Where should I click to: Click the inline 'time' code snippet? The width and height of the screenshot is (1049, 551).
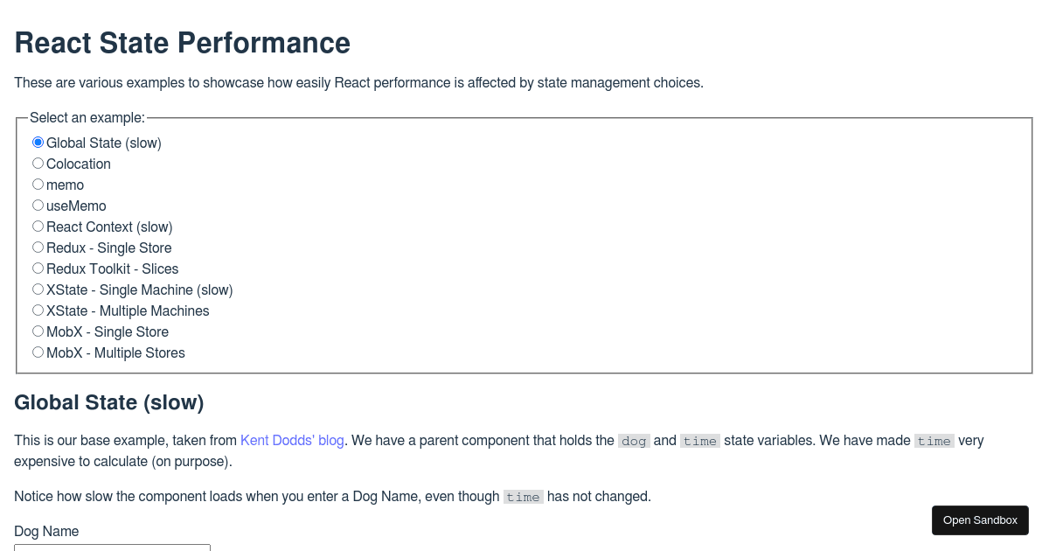coord(699,441)
